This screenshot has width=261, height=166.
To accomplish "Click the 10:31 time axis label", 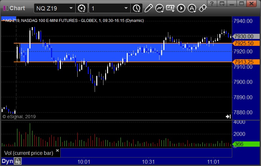I will click(x=148, y=162).
